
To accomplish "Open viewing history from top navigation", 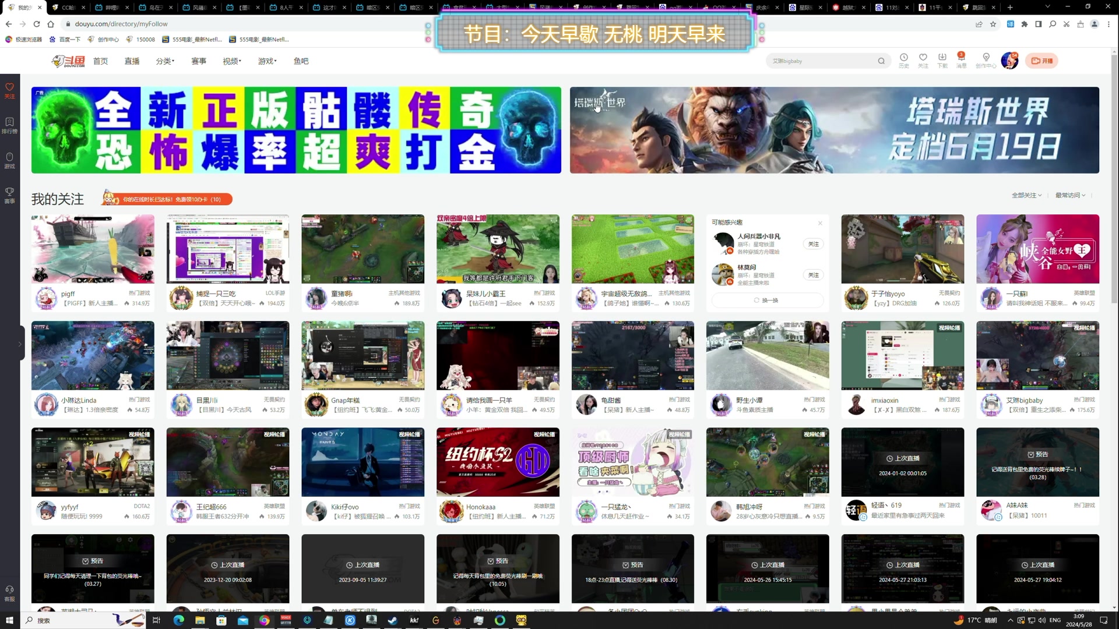I will pyautogui.click(x=903, y=60).
